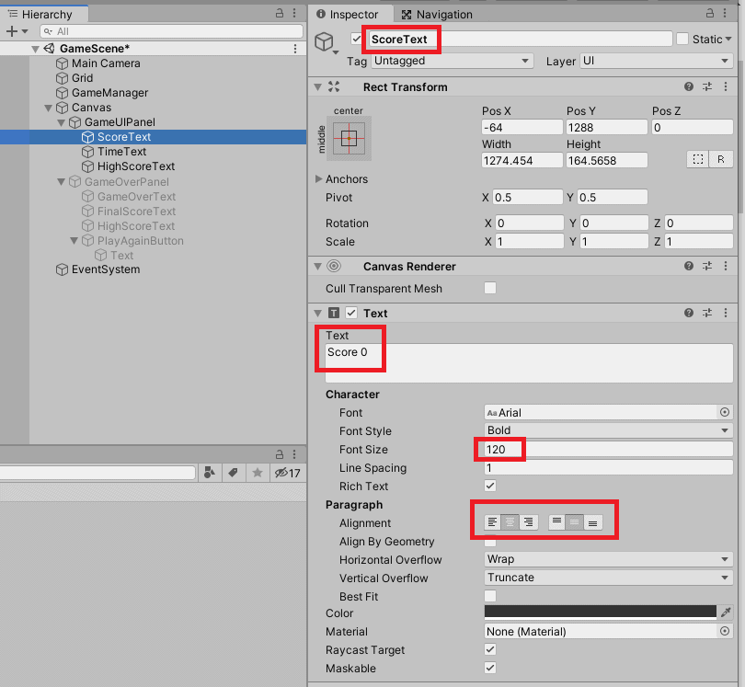Toggle the Static checkbox
The width and height of the screenshot is (745, 687).
682,39
